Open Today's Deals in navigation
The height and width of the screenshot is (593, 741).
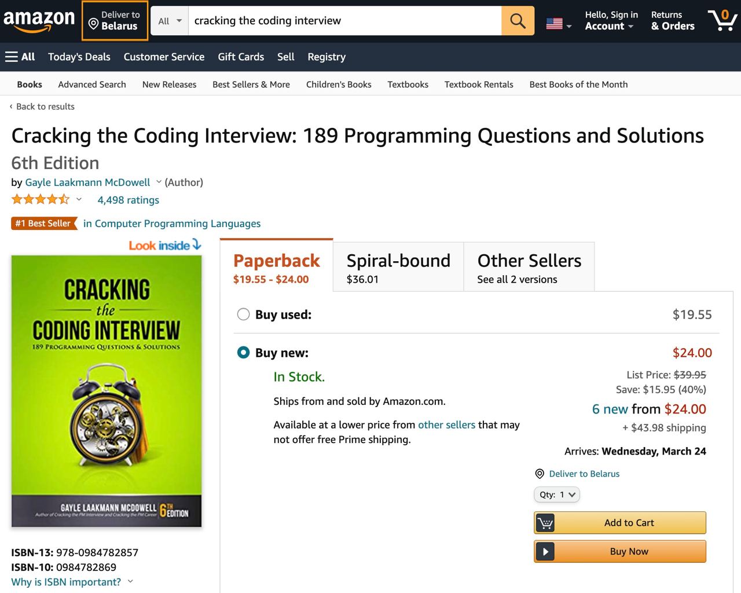click(x=79, y=57)
